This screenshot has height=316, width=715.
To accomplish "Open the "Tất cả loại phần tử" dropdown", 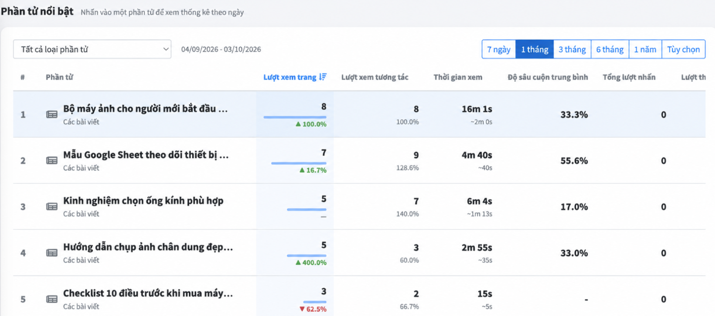I will coord(92,49).
